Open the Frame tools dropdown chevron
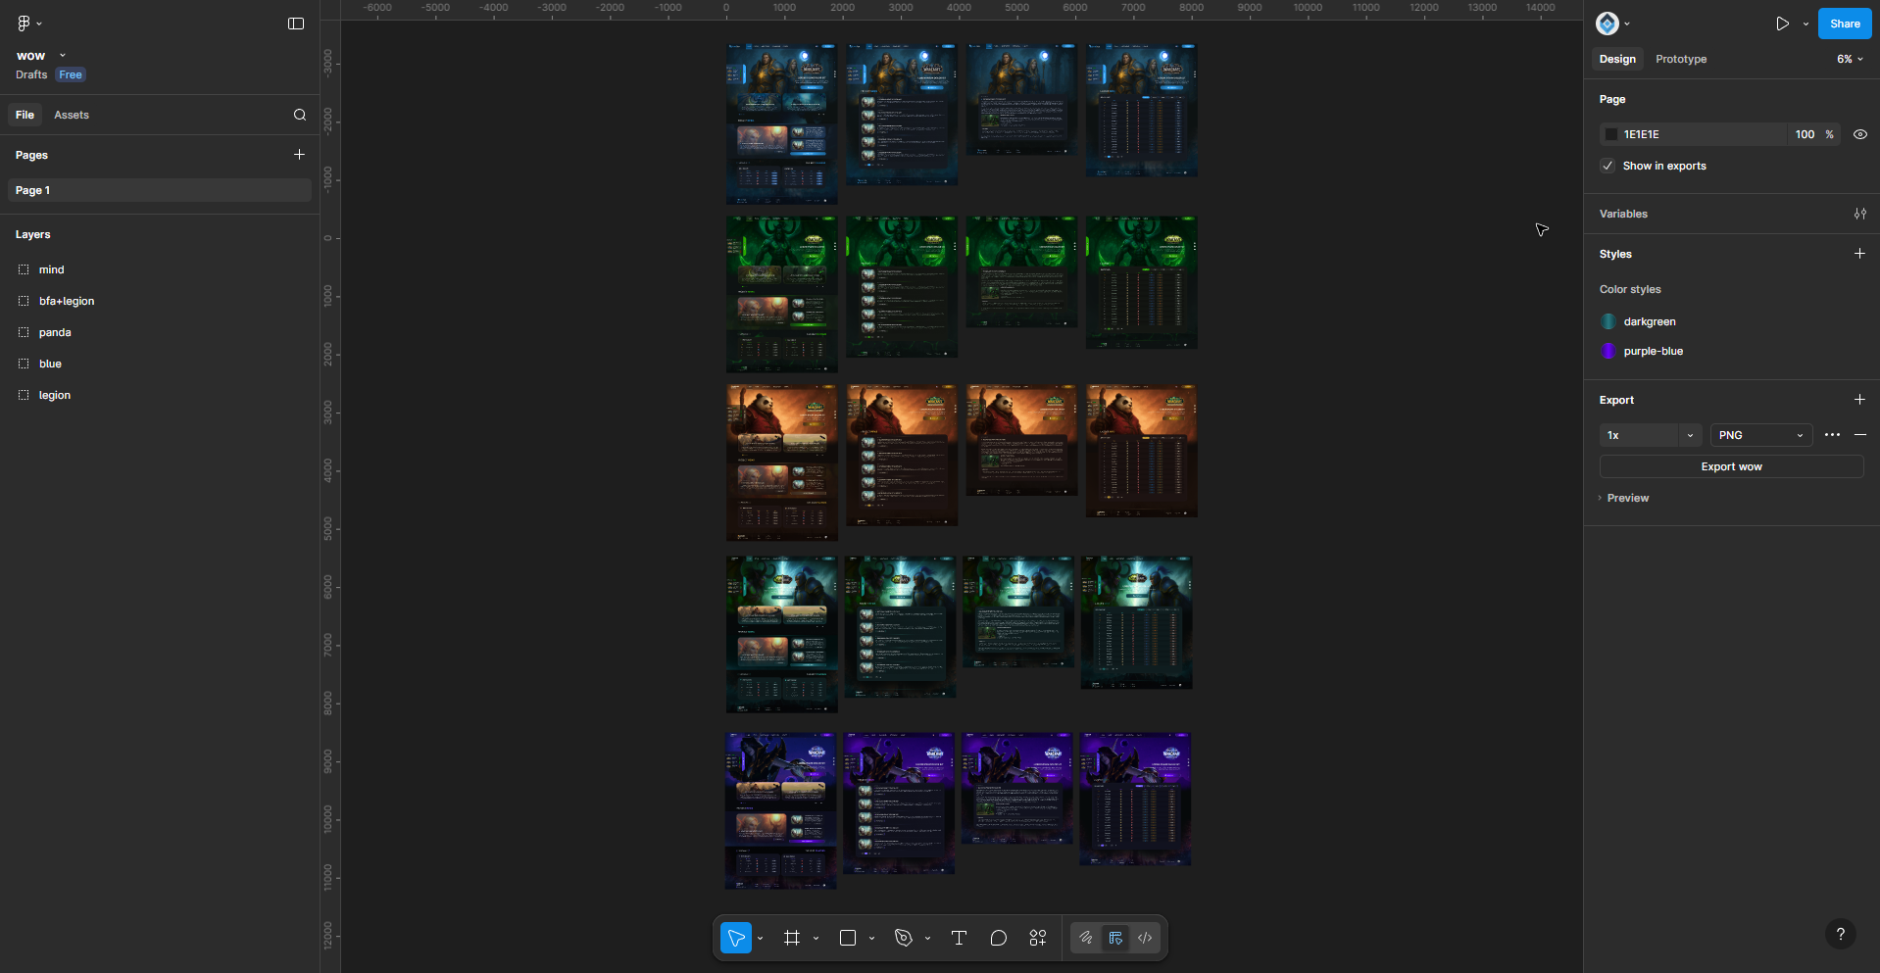 coord(816,939)
